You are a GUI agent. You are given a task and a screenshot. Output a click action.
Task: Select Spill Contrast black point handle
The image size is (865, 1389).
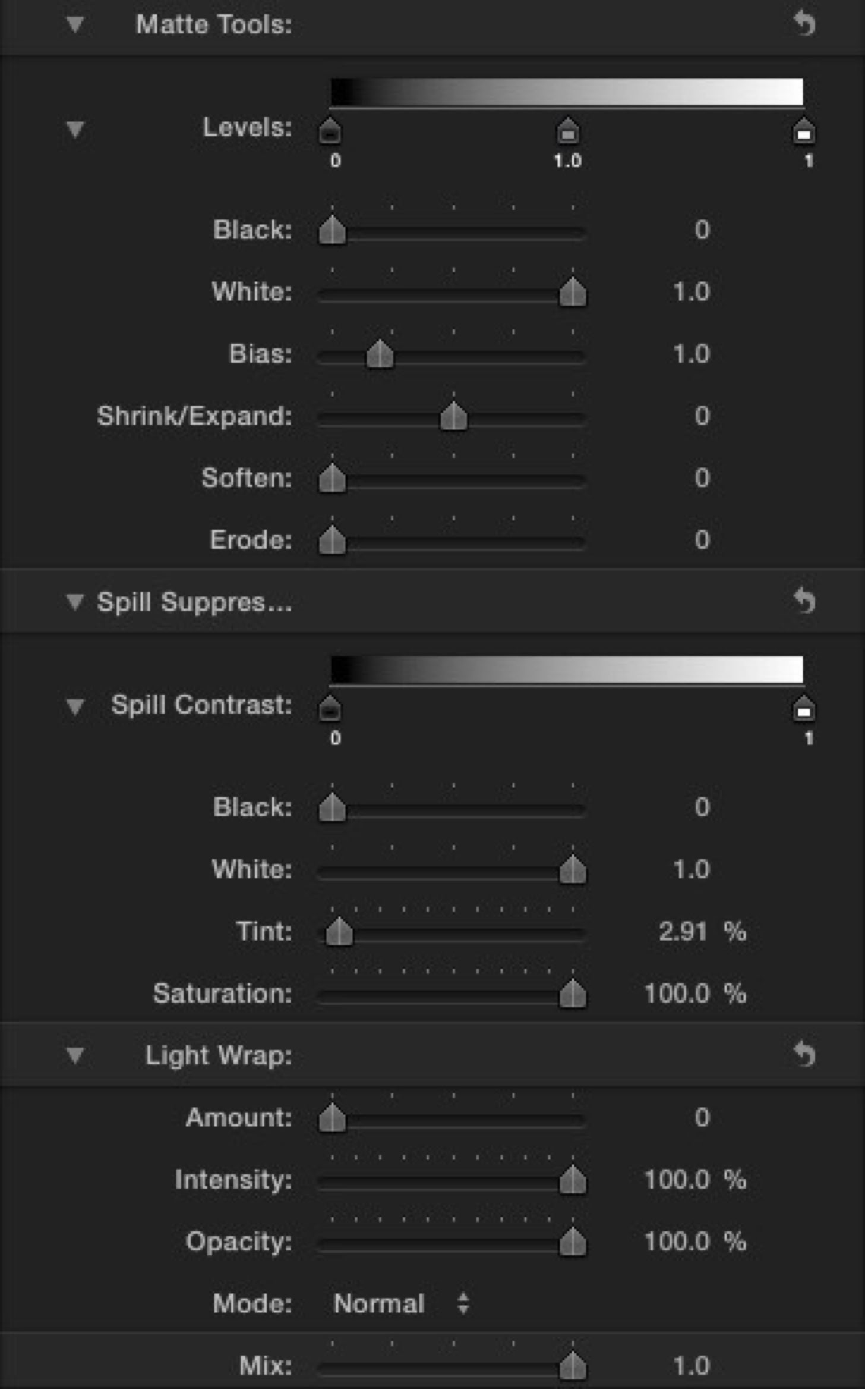click(x=330, y=709)
